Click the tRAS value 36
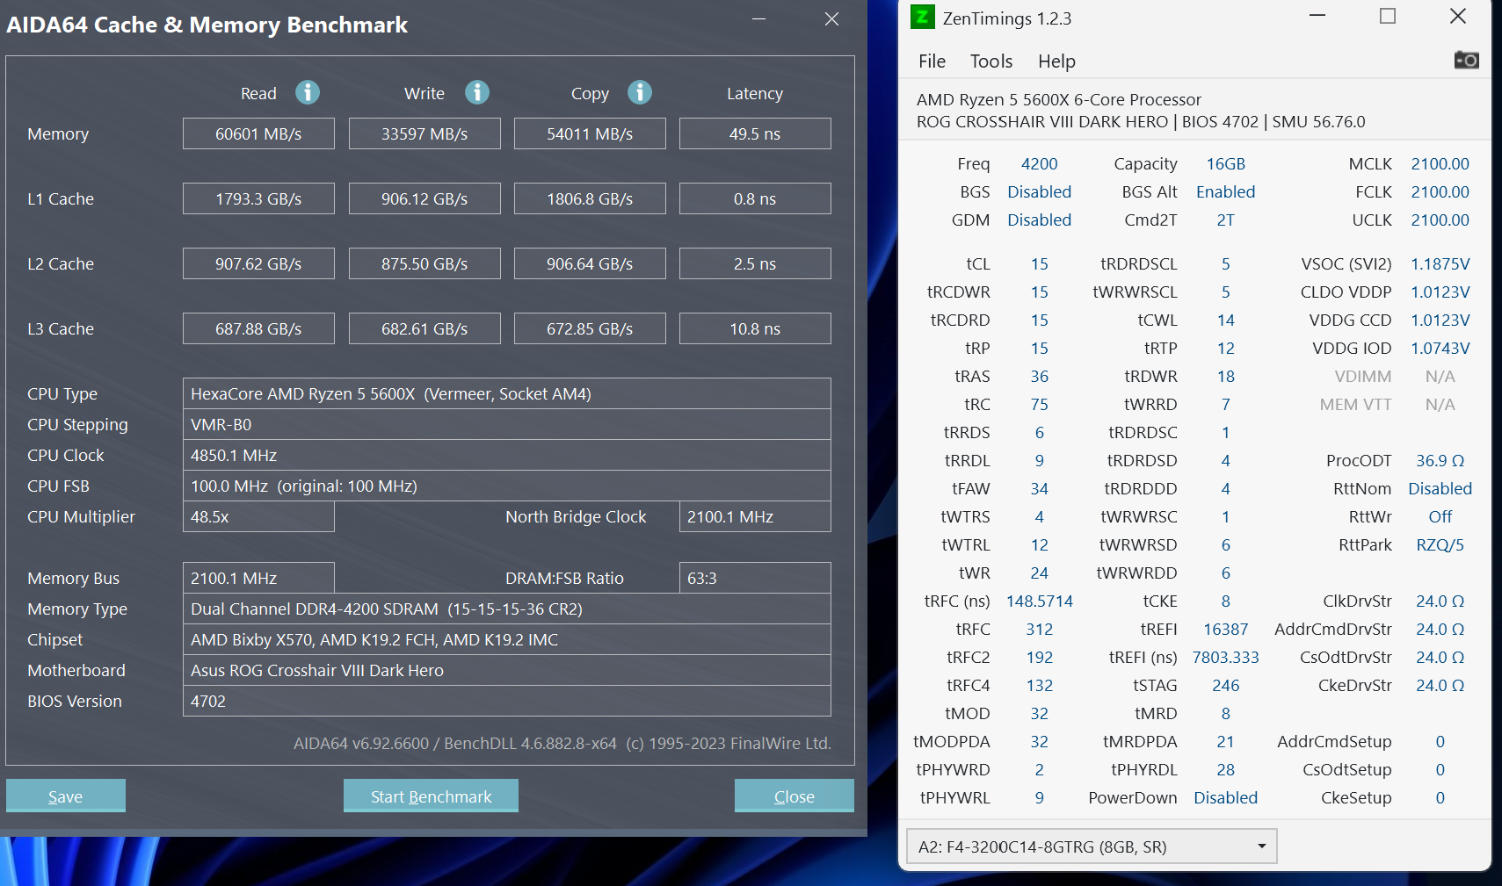This screenshot has height=886, width=1502. pyautogui.click(x=1039, y=377)
